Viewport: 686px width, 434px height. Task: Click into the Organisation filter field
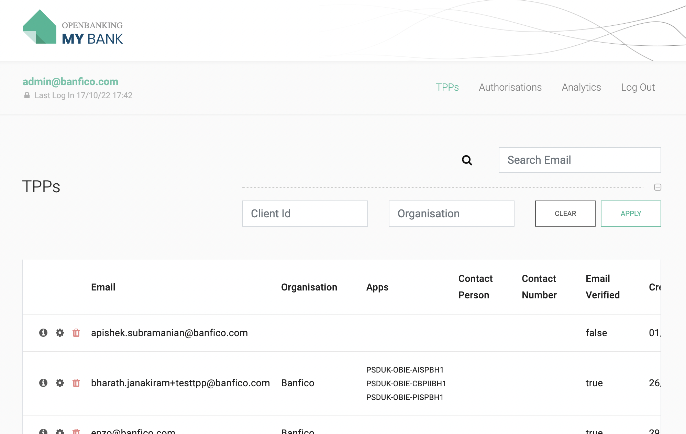coord(451,214)
